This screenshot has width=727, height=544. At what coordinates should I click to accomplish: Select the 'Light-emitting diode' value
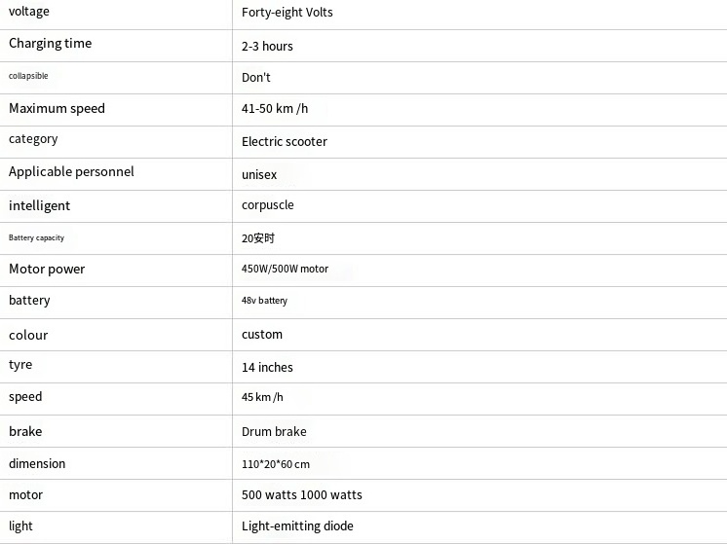click(297, 526)
